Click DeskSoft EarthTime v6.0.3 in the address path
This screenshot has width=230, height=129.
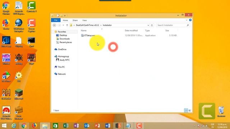coord(87,25)
